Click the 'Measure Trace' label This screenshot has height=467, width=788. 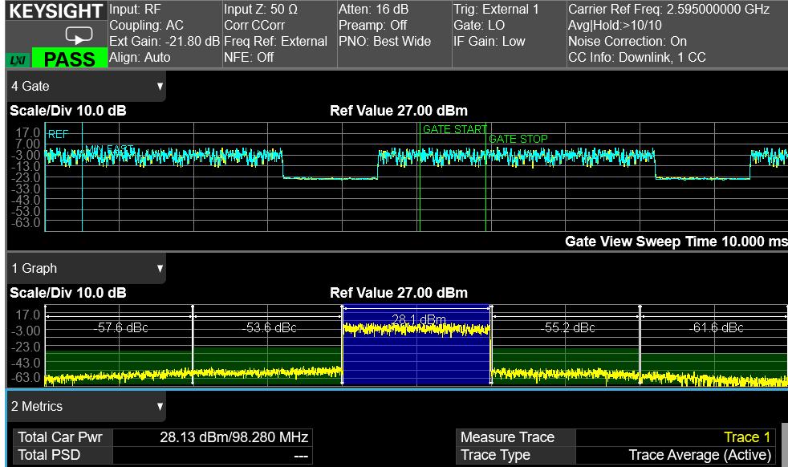[508, 437]
